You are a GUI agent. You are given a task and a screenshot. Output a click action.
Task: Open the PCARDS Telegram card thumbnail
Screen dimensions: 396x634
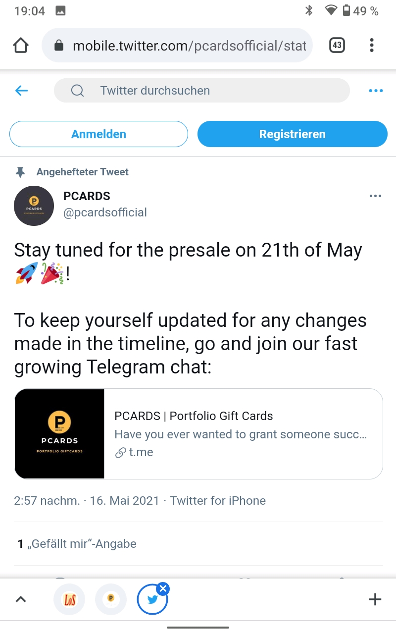(x=59, y=434)
